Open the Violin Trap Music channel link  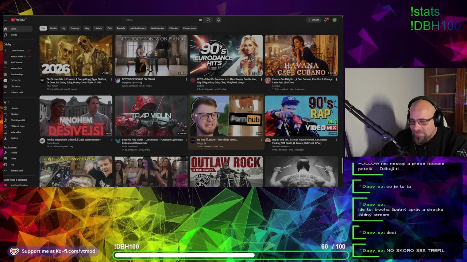[x=130, y=146]
